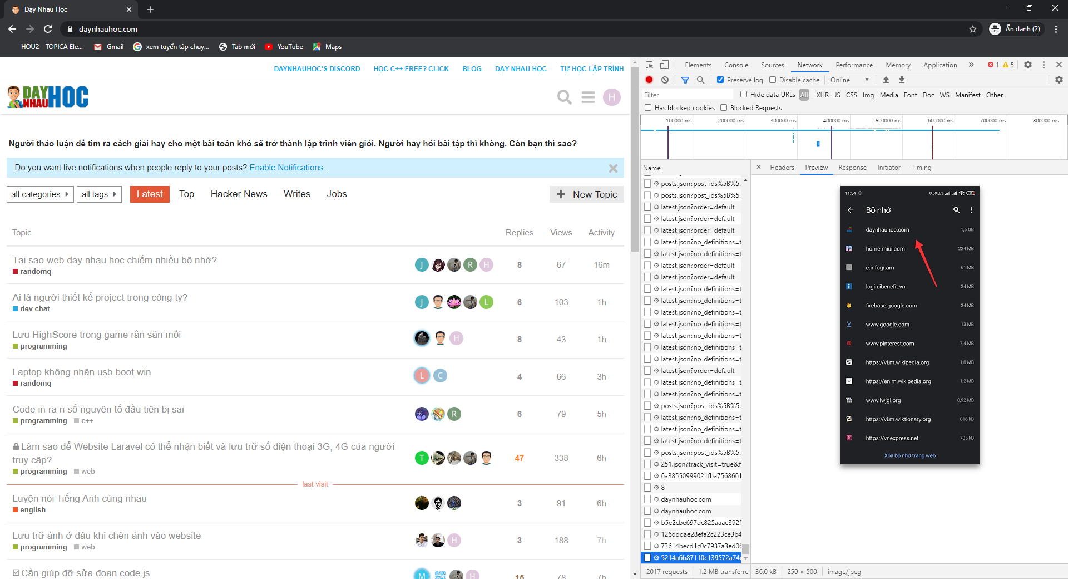Toggle the network filter funnel icon
This screenshot has width=1068, height=579.
pos(685,80)
